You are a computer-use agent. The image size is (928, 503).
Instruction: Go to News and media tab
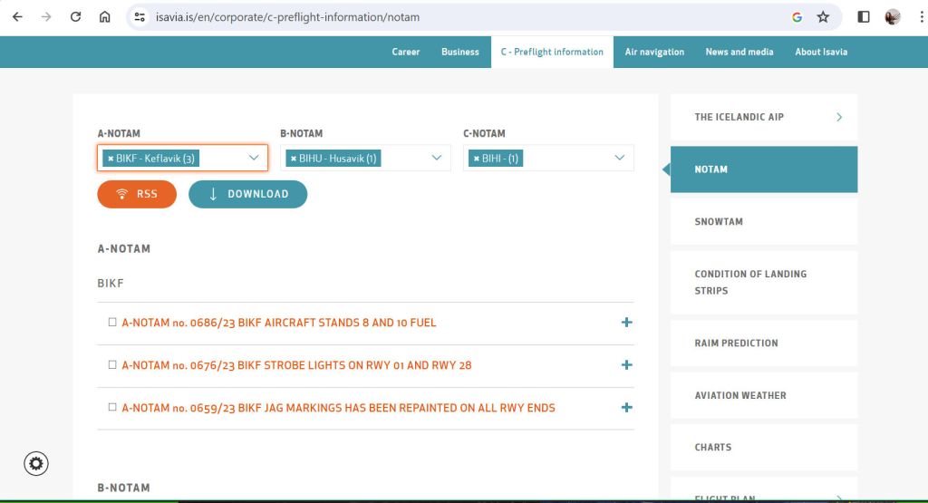[739, 52]
